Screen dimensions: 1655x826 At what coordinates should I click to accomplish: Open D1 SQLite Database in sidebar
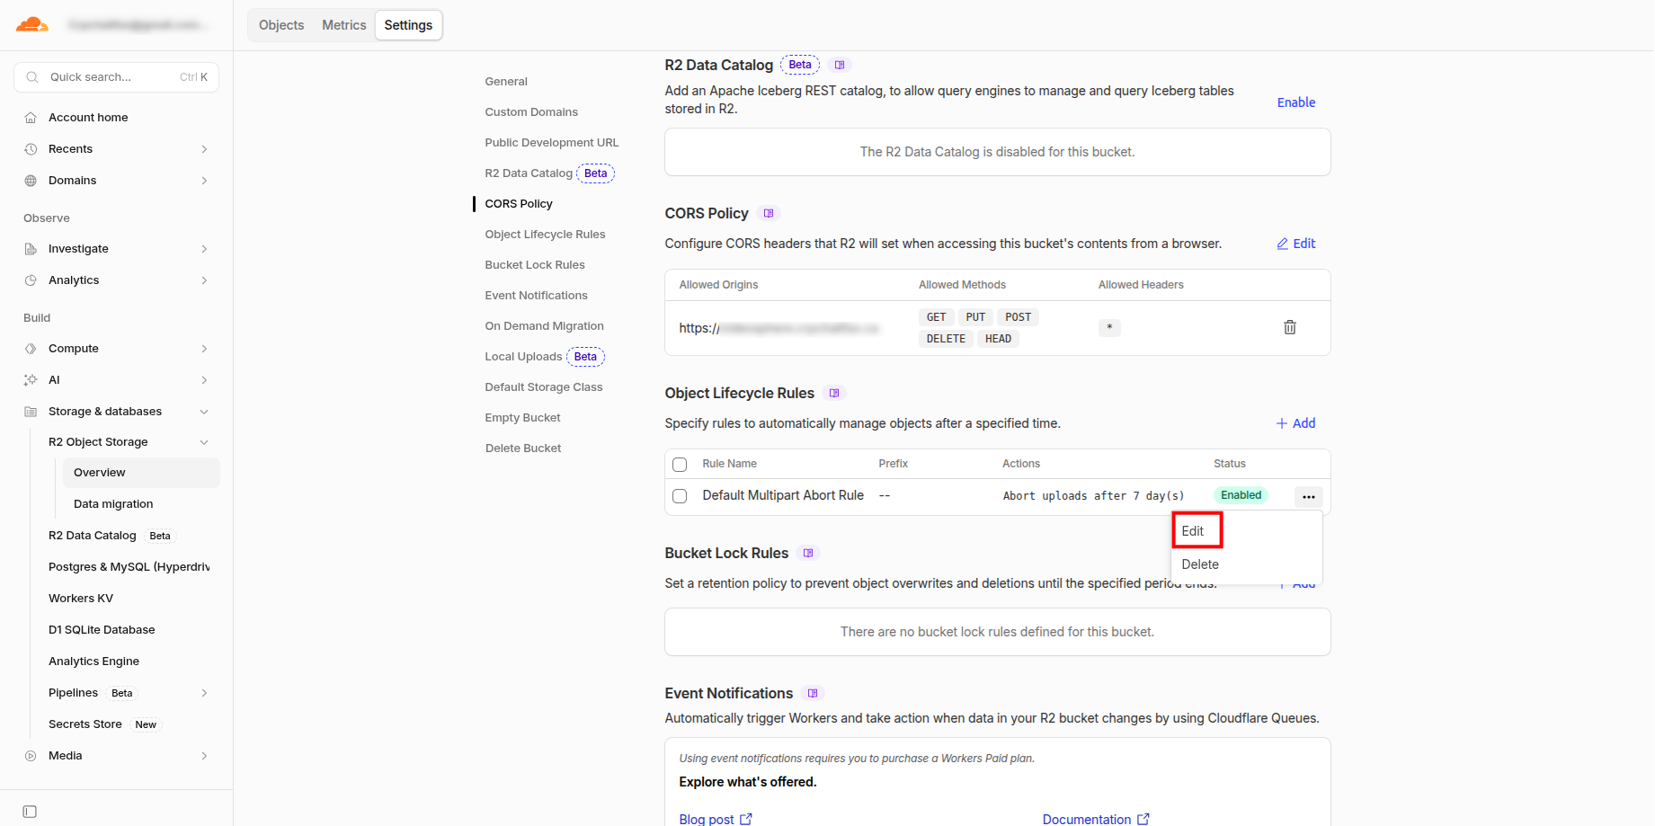(x=102, y=630)
